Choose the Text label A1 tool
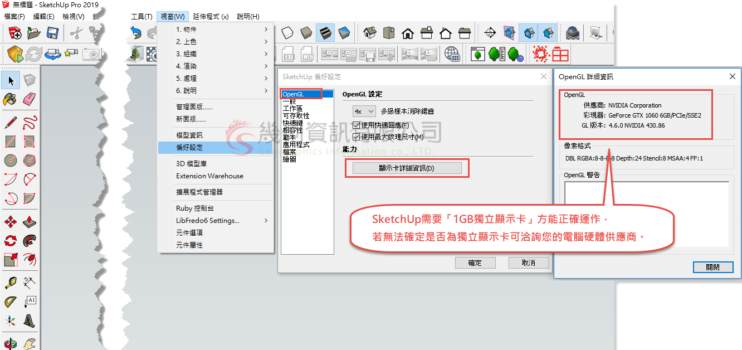The height and width of the screenshot is (350, 742). coord(30,302)
